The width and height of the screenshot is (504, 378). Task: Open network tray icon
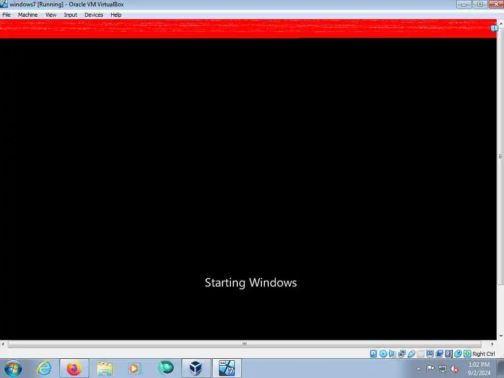(x=442, y=369)
